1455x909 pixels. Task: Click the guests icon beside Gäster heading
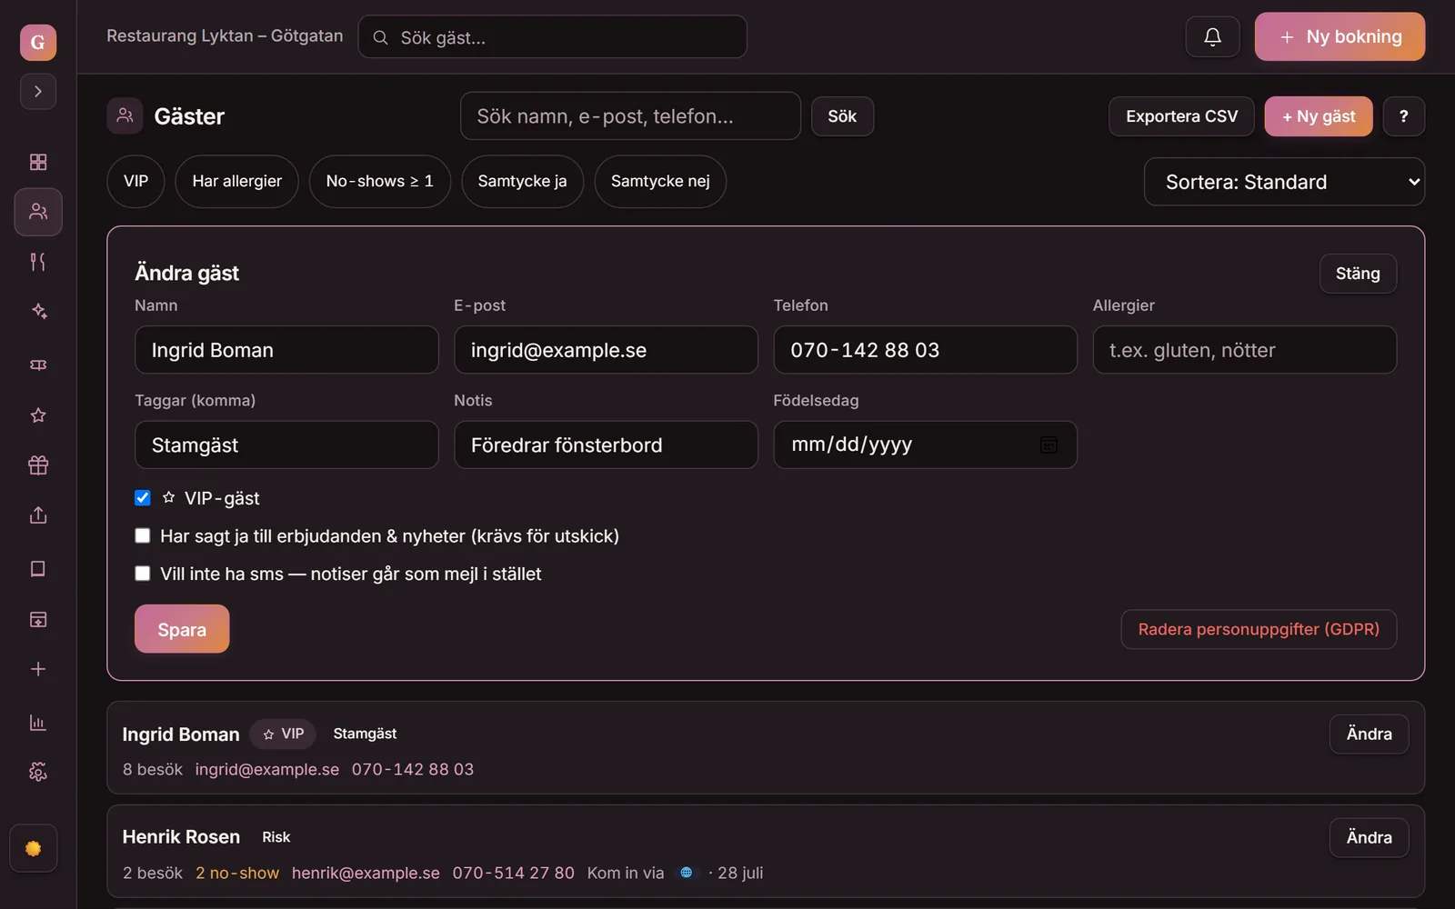pyautogui.click(x=125, y=115)
